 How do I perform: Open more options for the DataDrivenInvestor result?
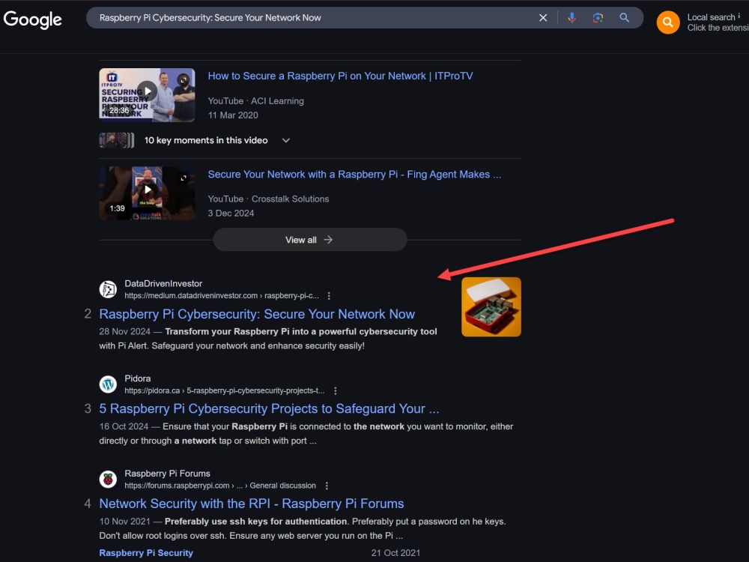[329, 296]
